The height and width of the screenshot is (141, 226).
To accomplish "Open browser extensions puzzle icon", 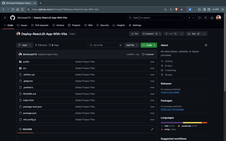I will (x=199, y=9).
